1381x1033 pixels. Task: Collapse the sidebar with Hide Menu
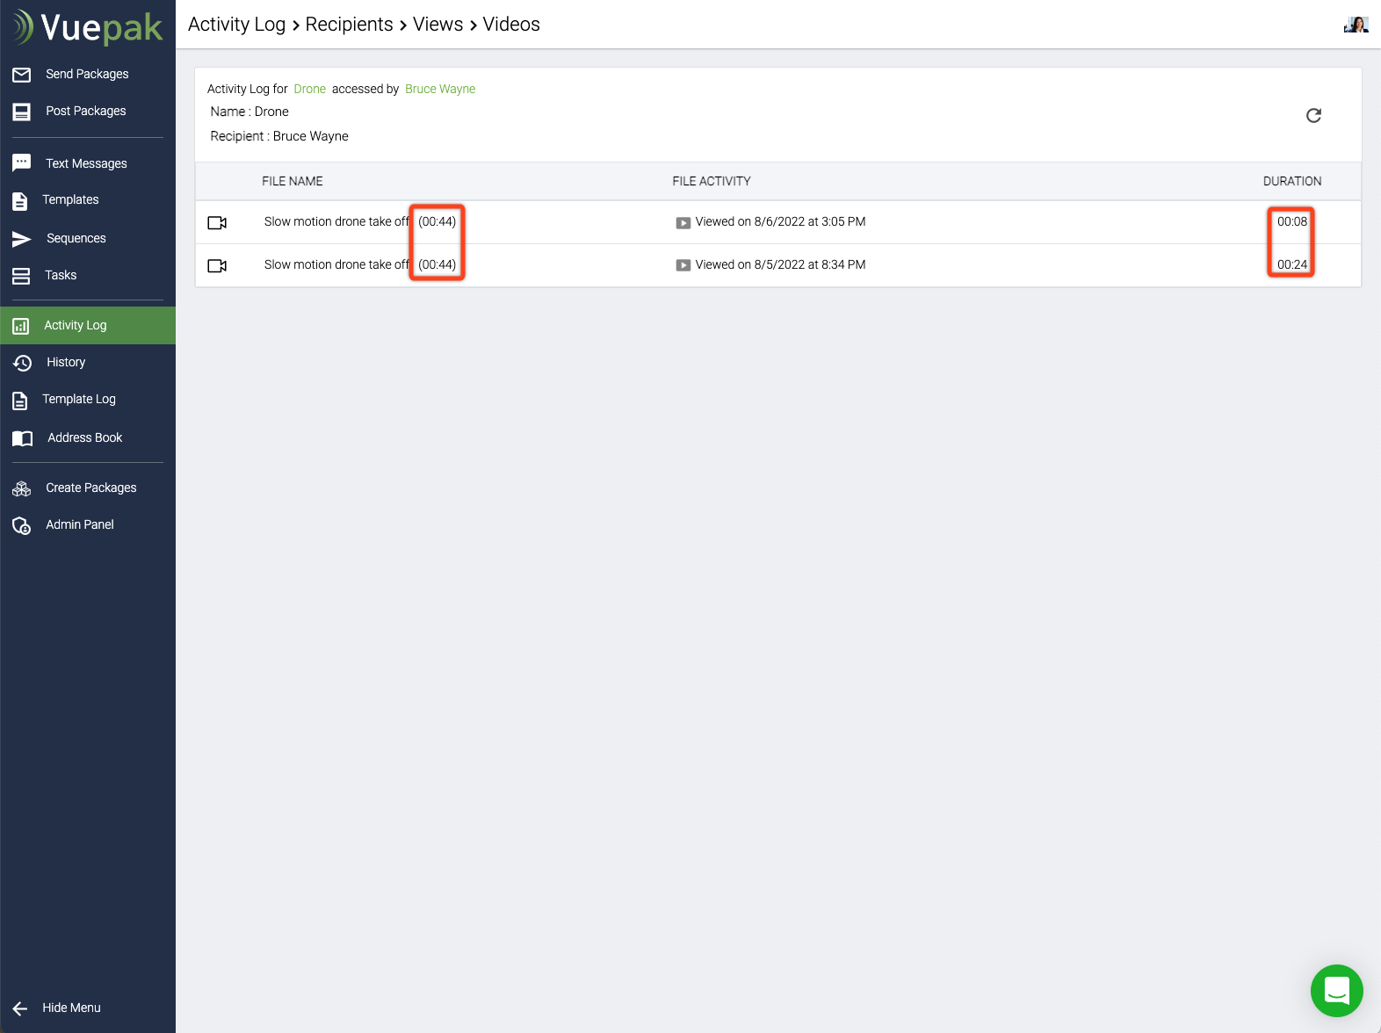coord(58,1008)
